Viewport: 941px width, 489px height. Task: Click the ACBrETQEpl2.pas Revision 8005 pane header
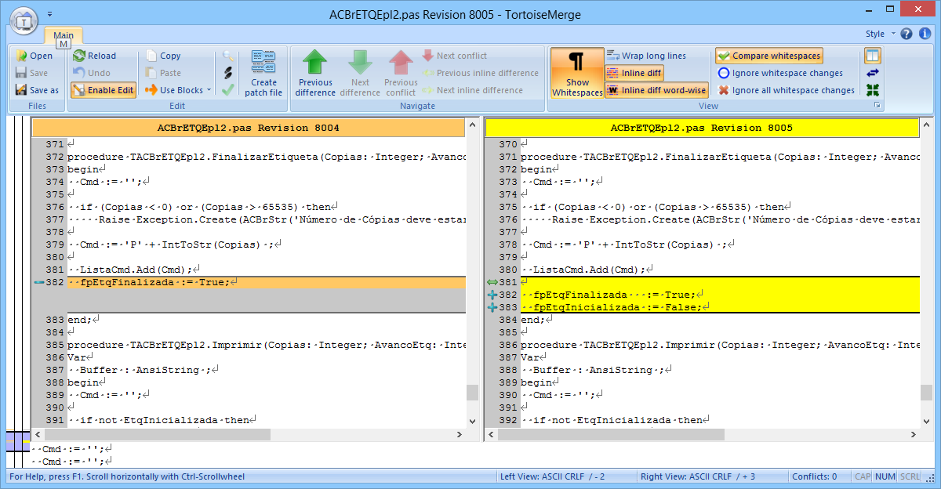click(x=701, y=127)
